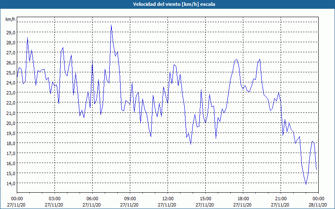Click the 26,0 value on the y-axis
Image resolution: width=335 pixels, height=209 pixels.
[11, 63]
